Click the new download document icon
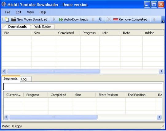Image resolution: width=166 pixels, height=131 pixels. (x=7, y=19)
